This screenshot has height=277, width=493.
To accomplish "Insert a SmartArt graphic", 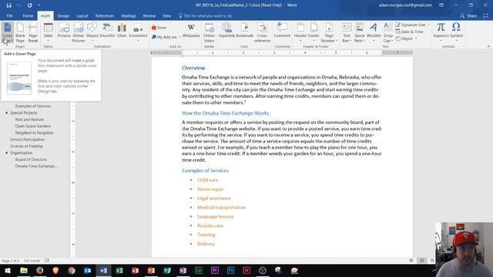I will click(107, 31).
